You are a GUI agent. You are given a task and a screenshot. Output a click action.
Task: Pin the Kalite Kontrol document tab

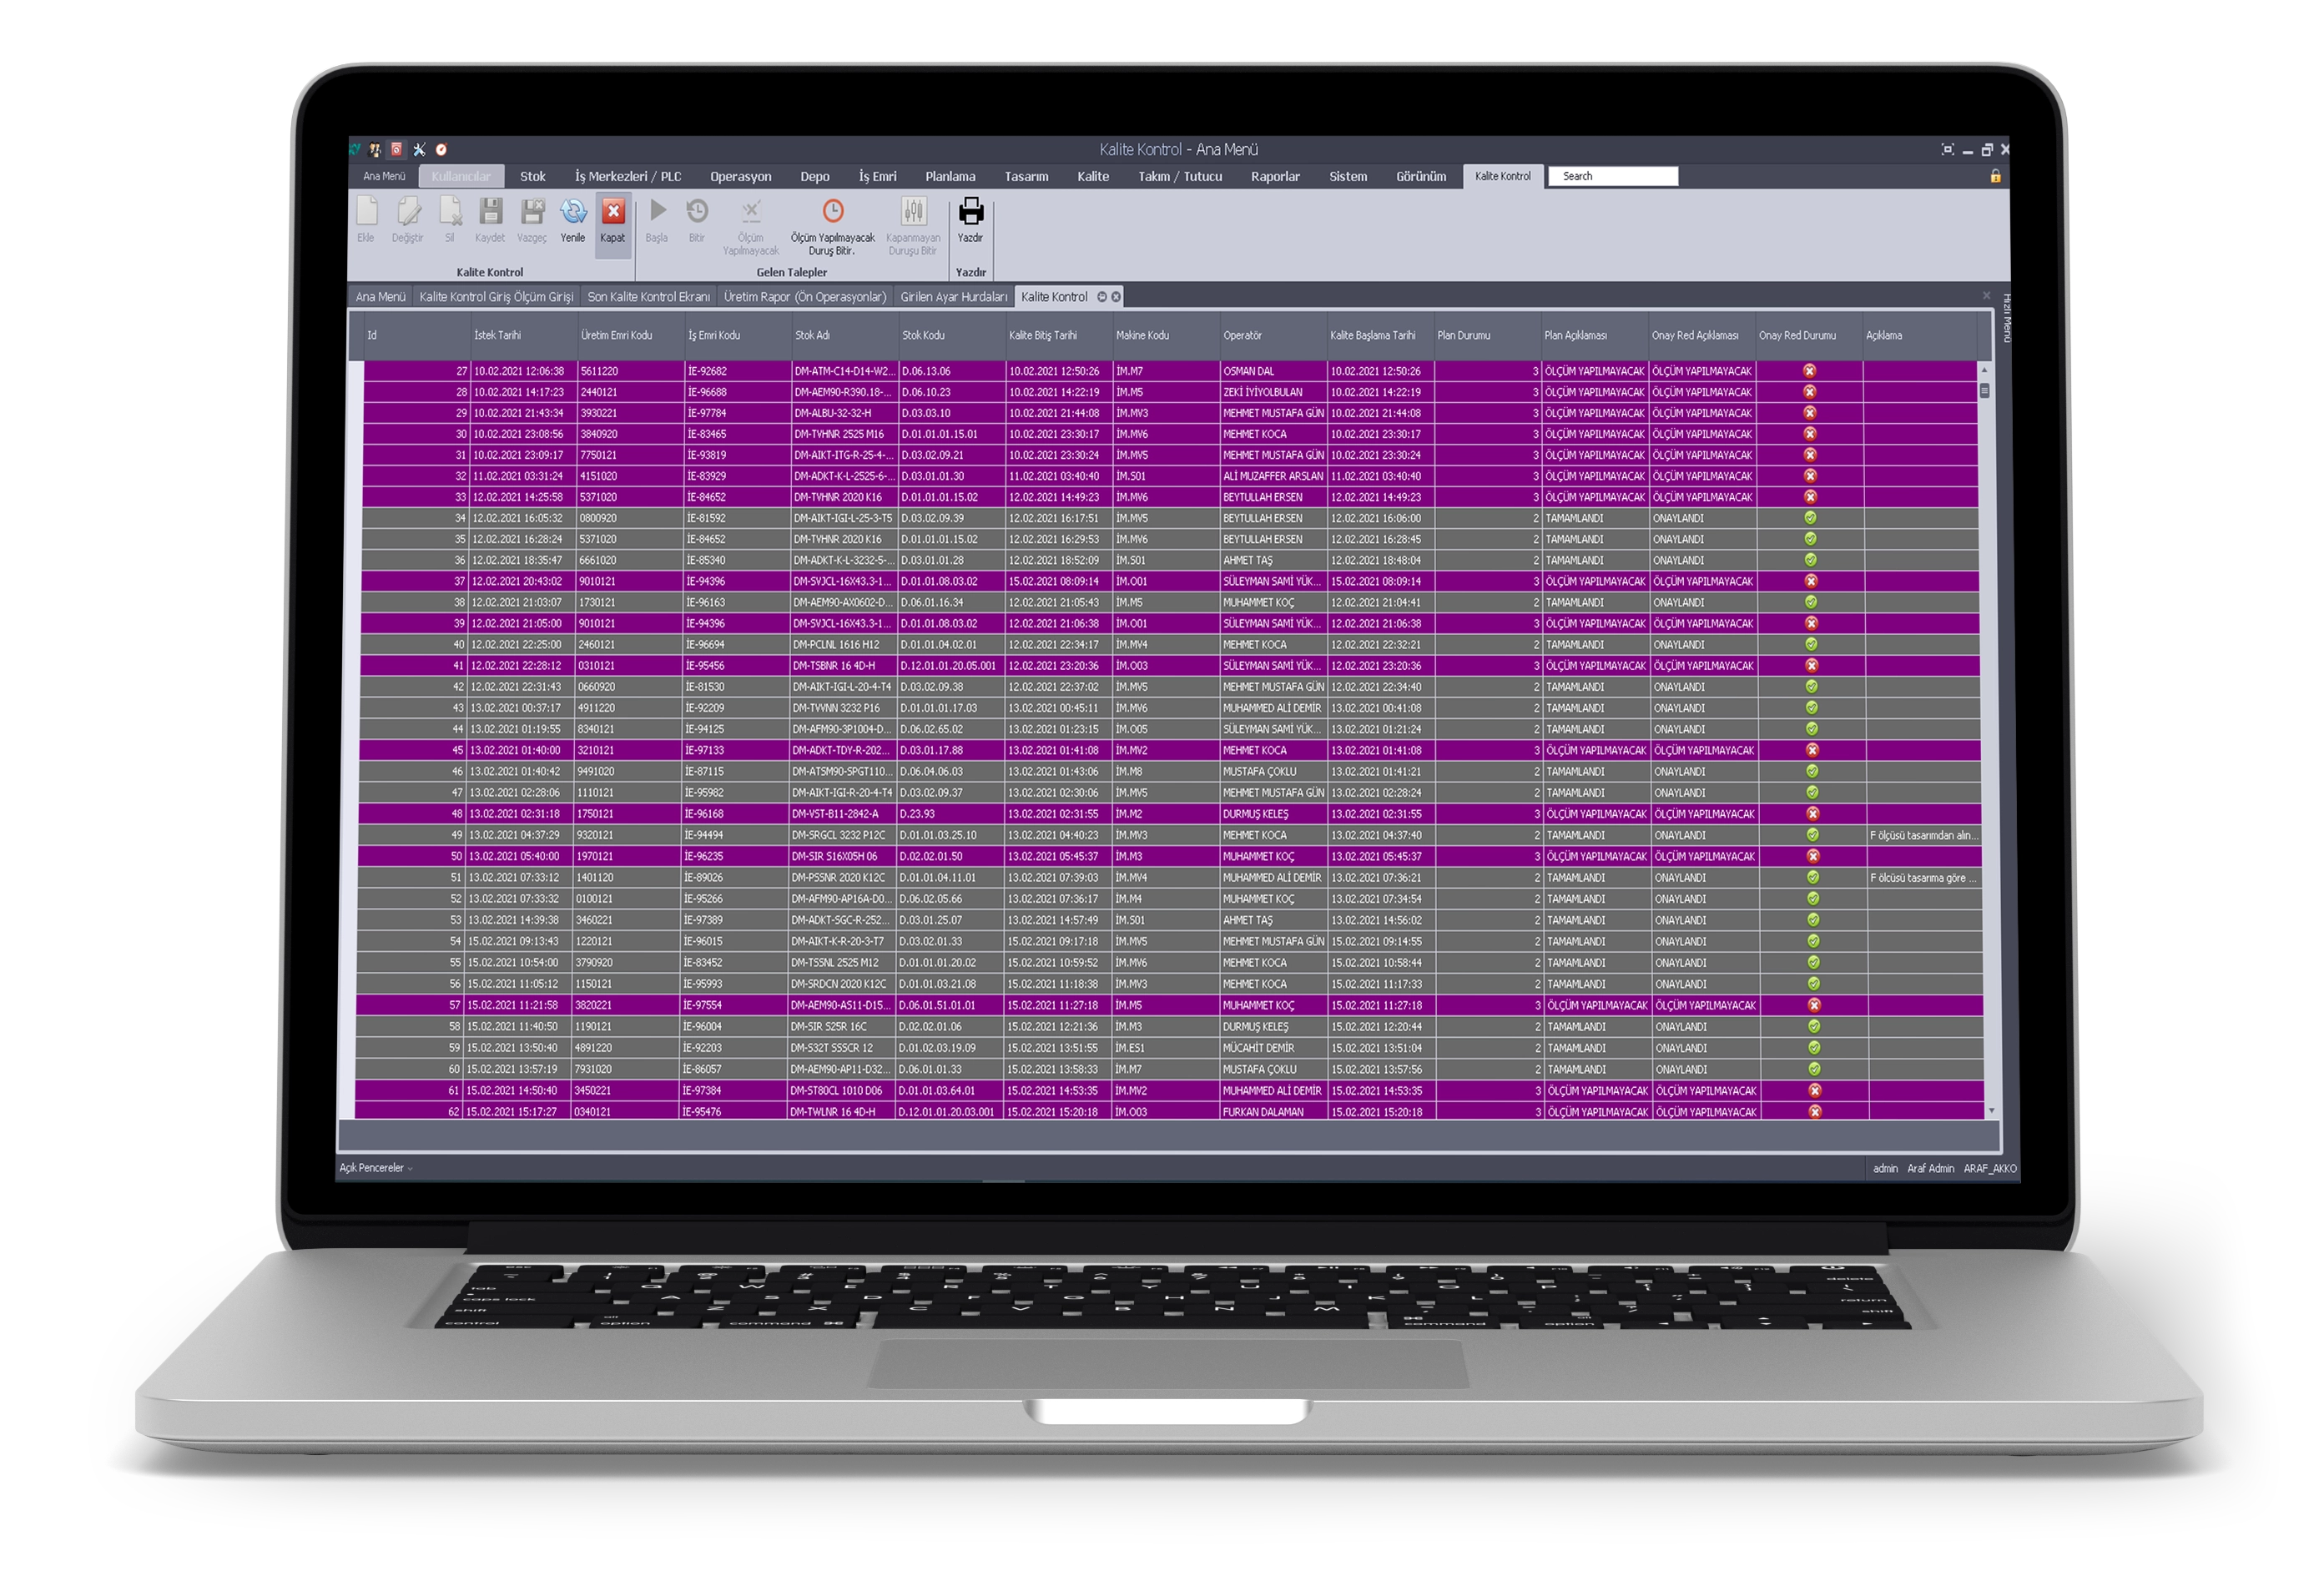[1102, 297]
